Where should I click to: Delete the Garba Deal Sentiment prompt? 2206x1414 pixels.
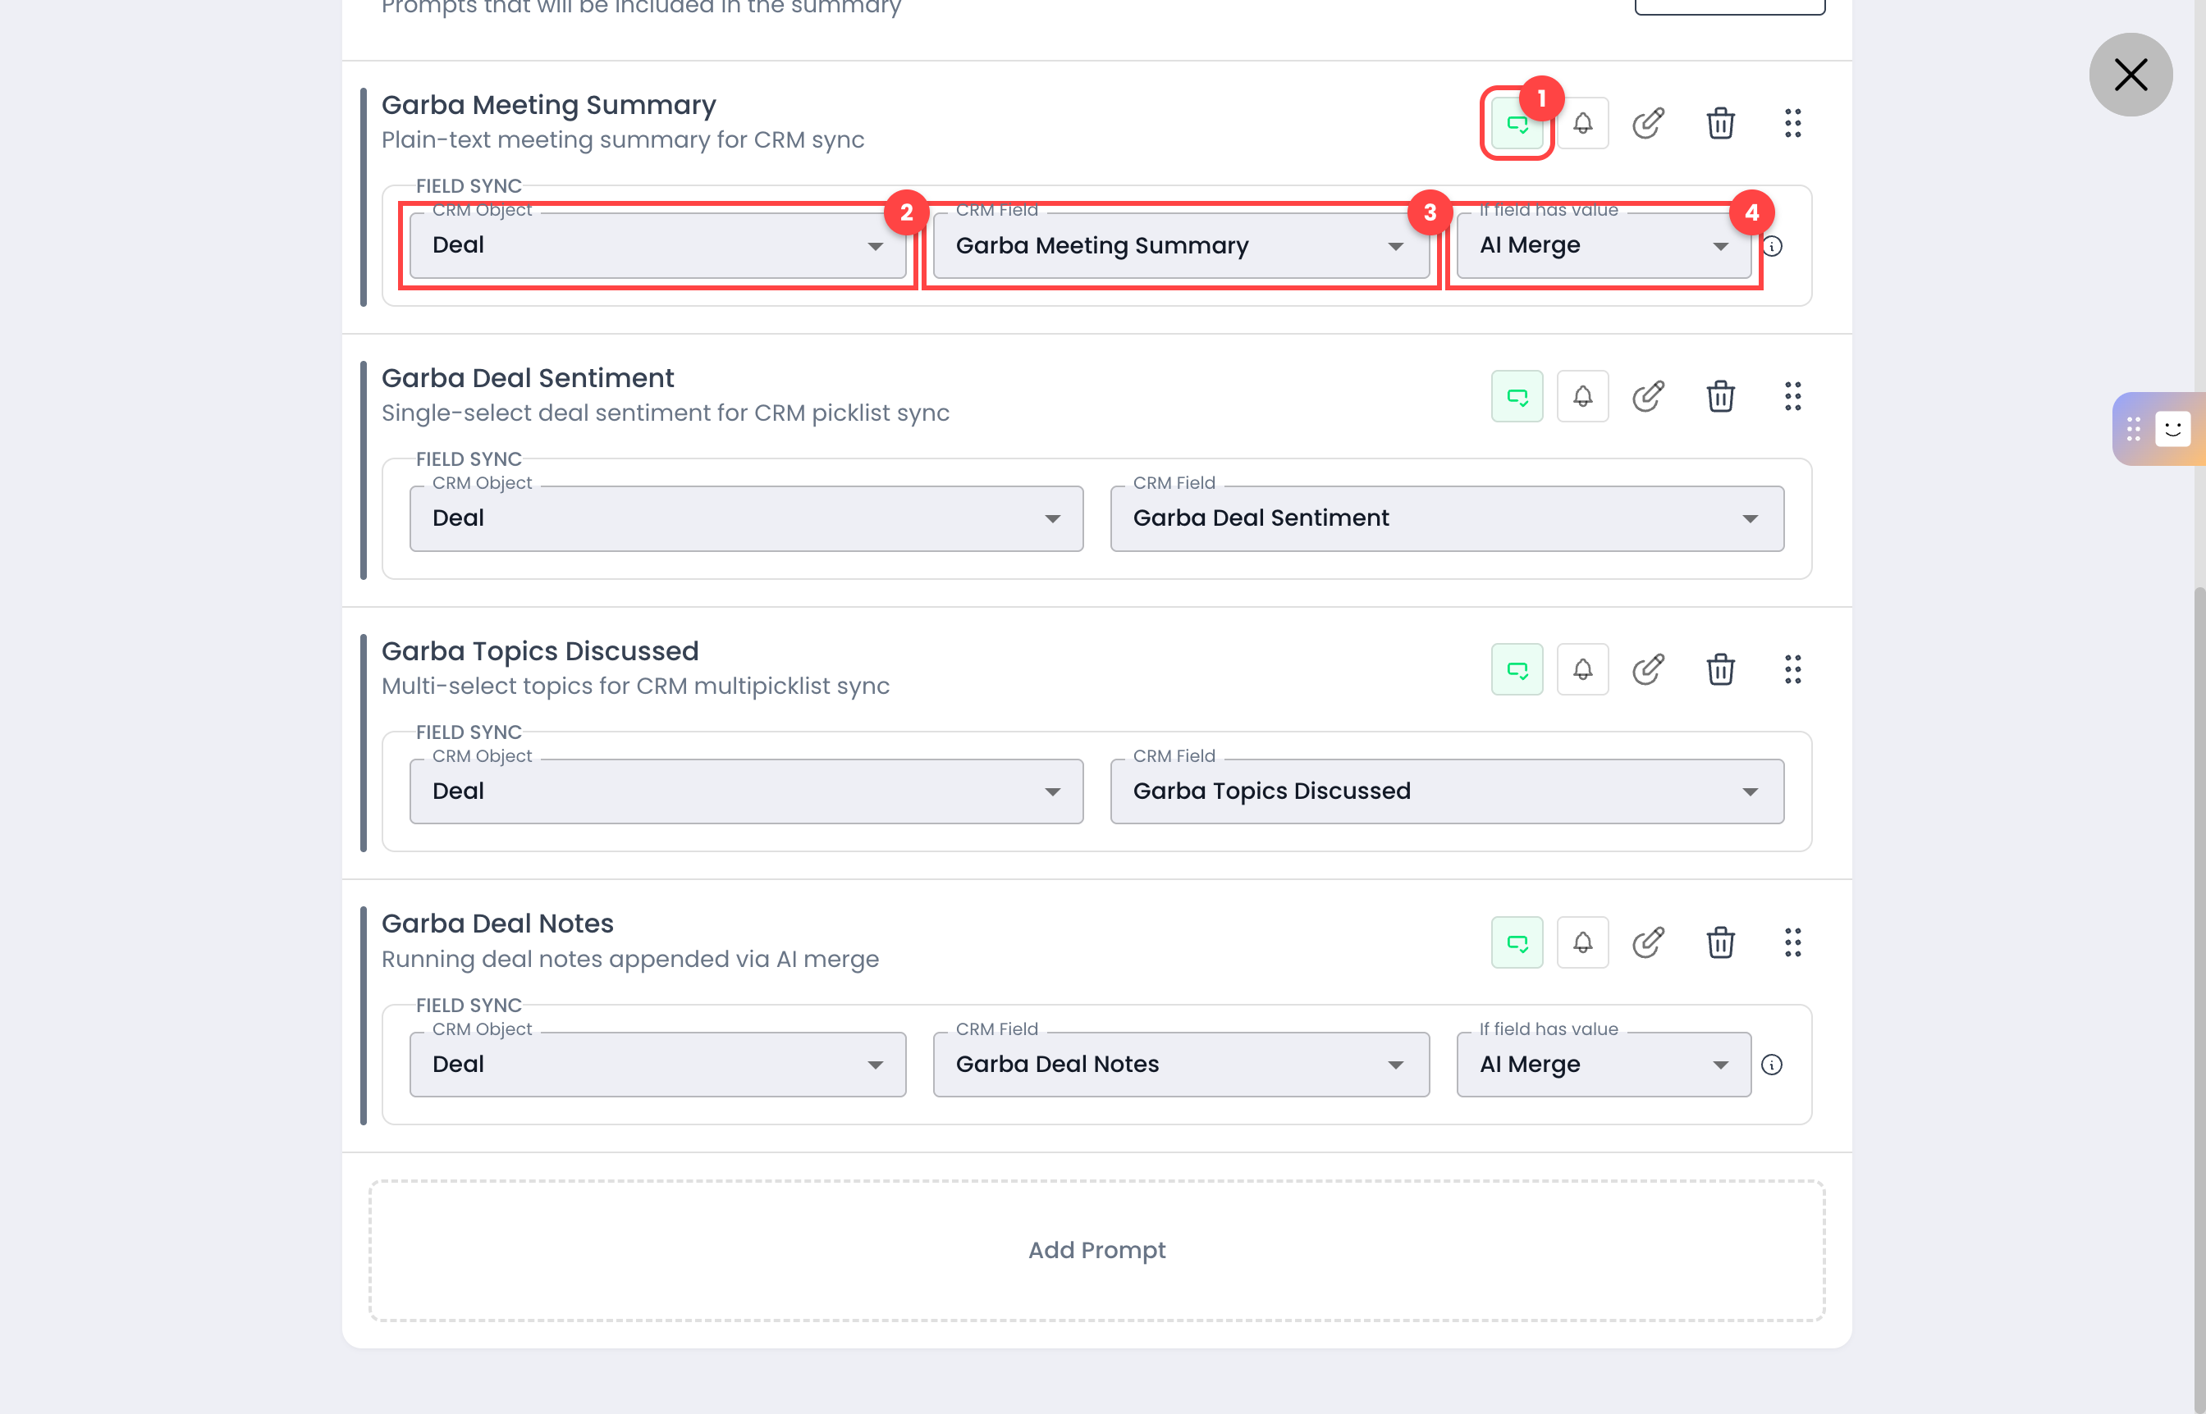1720,397
